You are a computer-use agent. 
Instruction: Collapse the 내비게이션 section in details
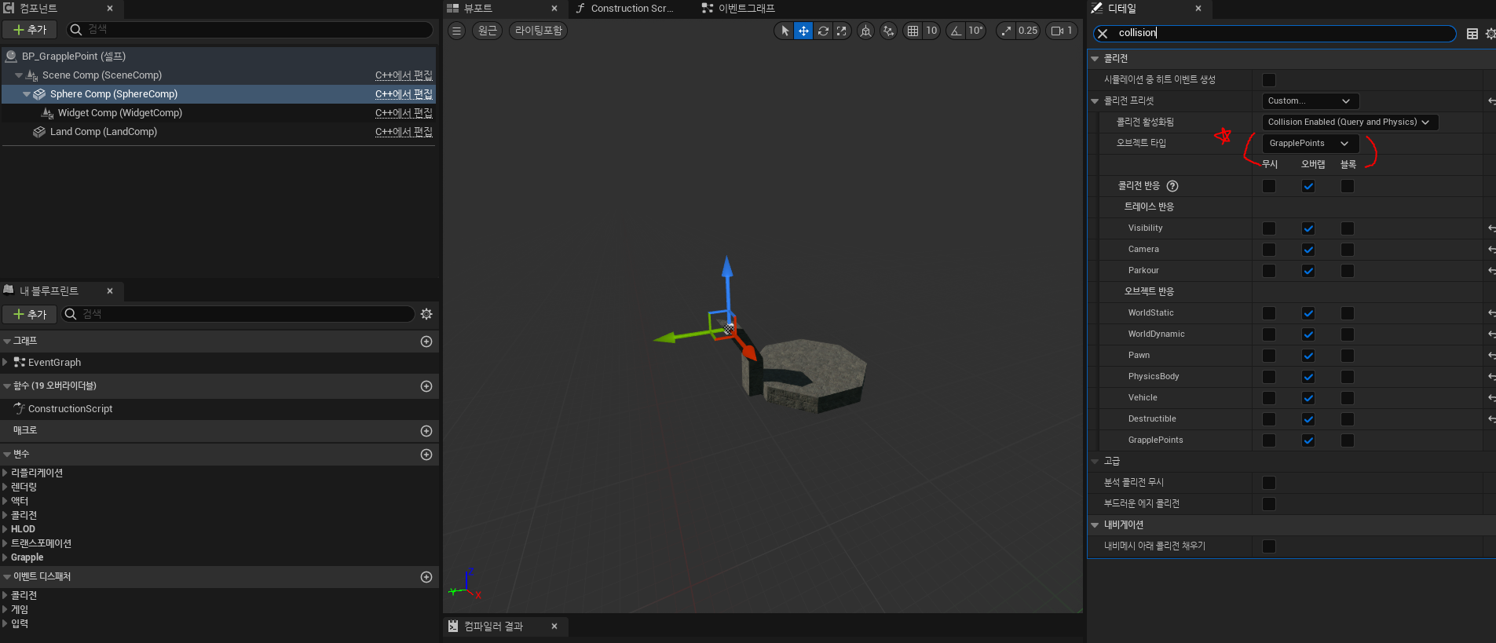(1095, 525)
